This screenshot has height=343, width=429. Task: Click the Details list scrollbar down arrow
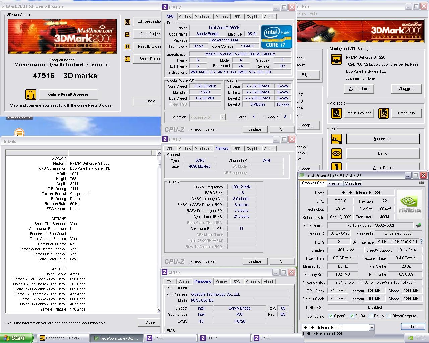(x=159, y=310)
